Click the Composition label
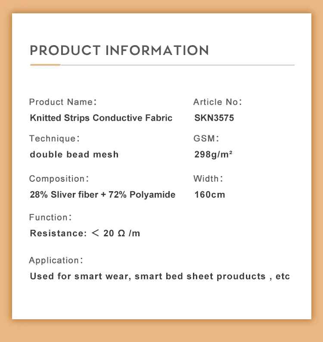This screenshot has height=342, width=323. [x=59, y=179]
